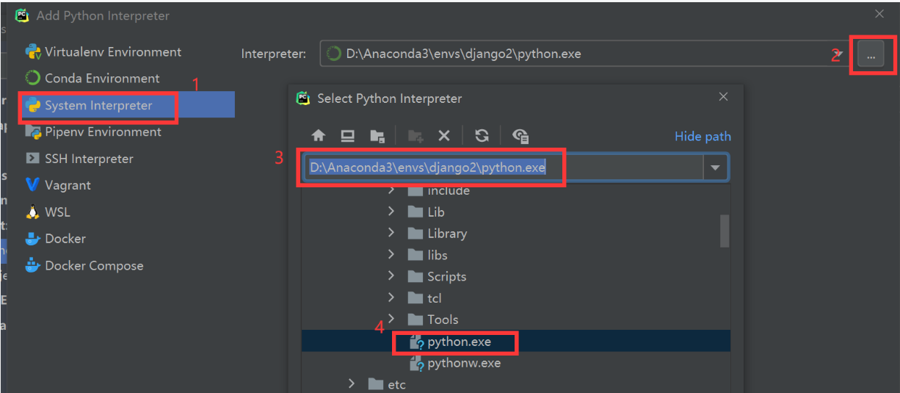Click the file tree vertical scrollbar
Viewport: 900px width, 393px height.
(725, 231)
